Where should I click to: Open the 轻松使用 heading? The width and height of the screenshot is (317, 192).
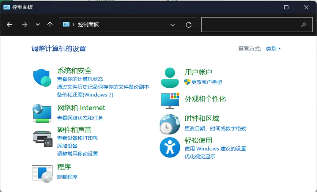[x=198, y=140]
